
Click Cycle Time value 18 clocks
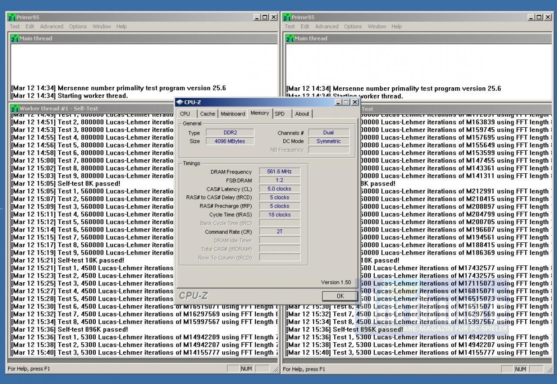279,215
